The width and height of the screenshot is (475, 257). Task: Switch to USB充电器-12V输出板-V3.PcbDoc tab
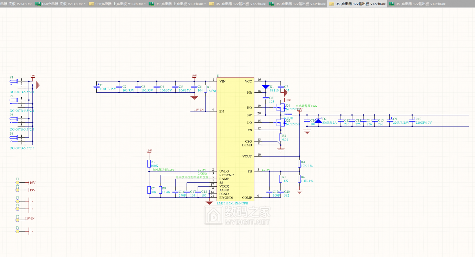tap(297, 4)
